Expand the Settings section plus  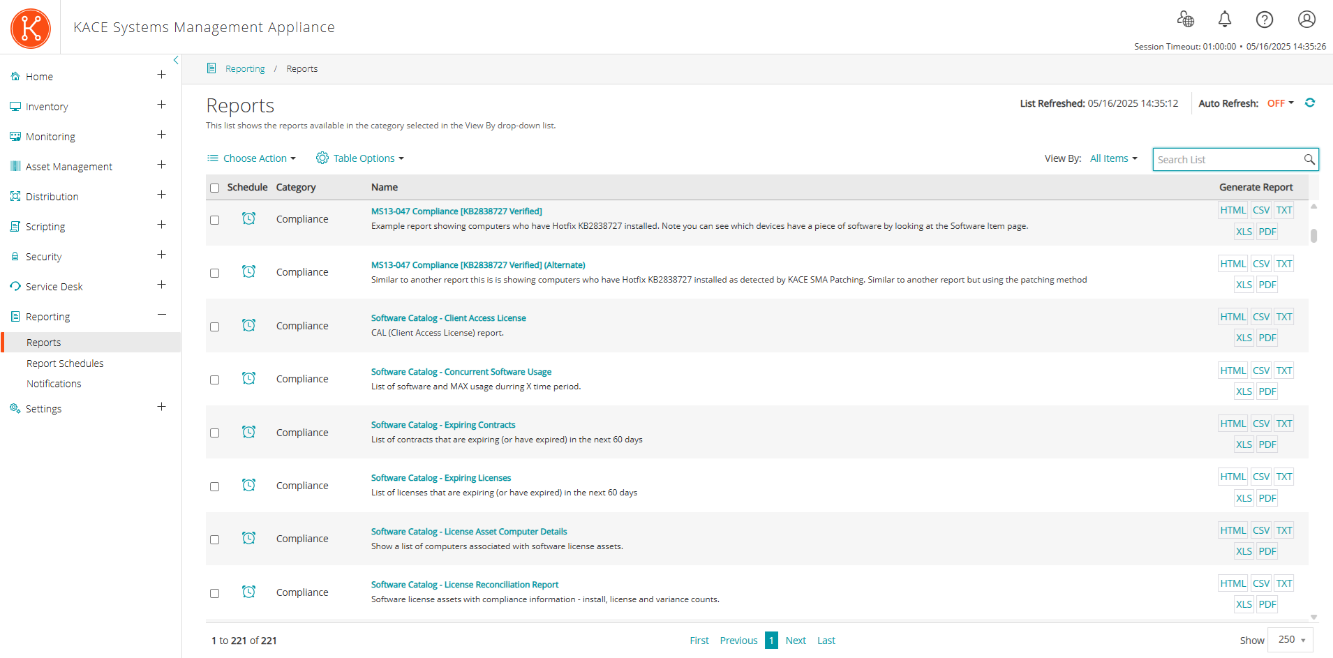[x=161, y=407]
